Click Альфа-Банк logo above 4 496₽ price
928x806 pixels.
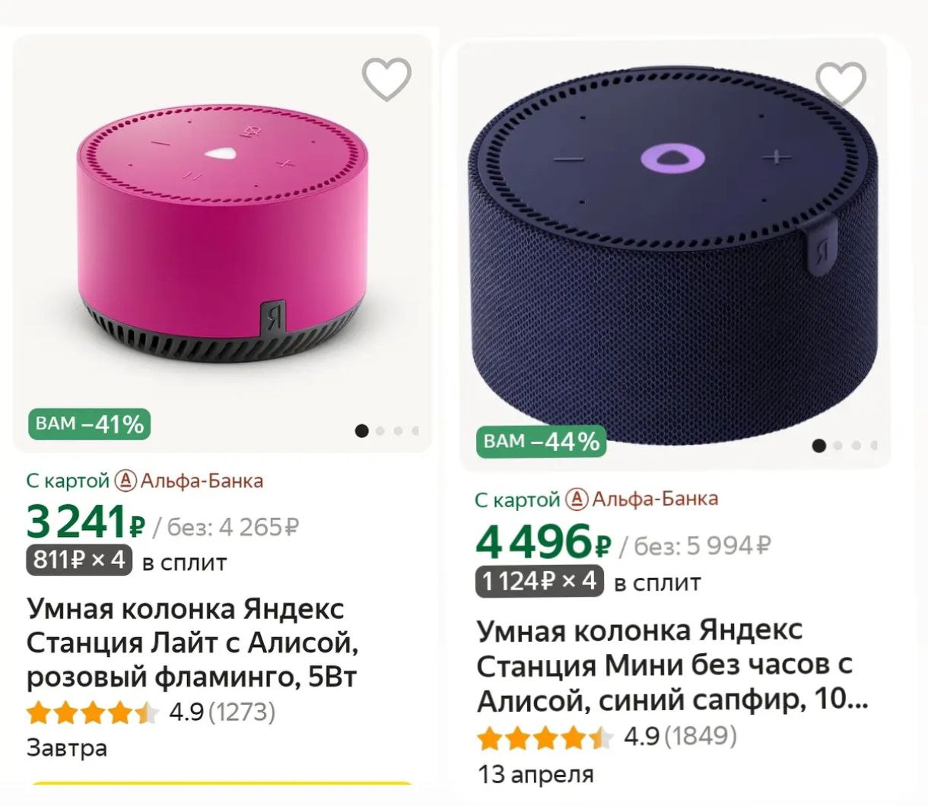(x=579, y=500)
